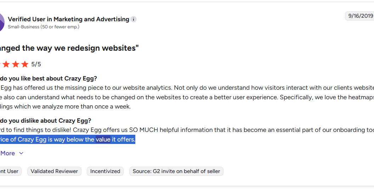Click the 'like best about Crazy Egg?' heading

pos(50,78)
